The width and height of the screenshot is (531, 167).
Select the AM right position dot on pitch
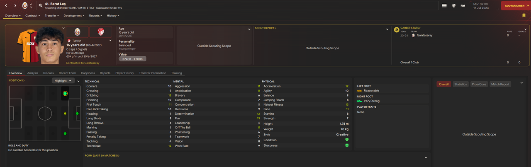[x=65, y=133]
